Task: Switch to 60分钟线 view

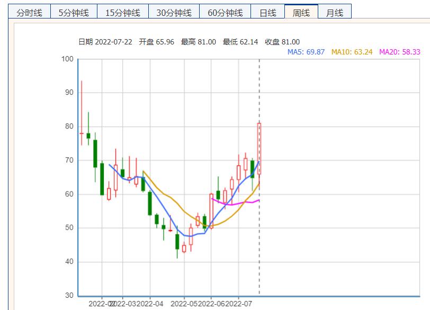Action: (225, 13)
